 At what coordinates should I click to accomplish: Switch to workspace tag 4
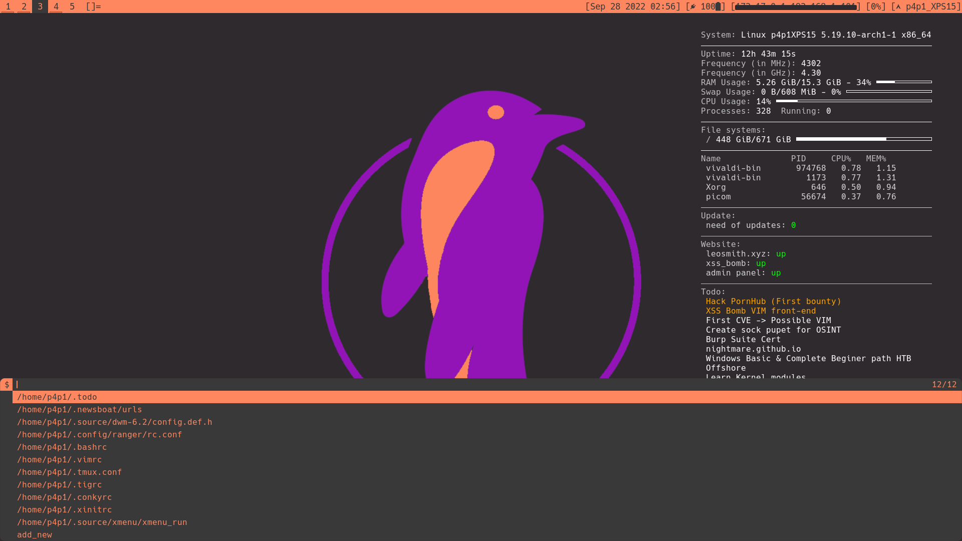(x=56, y=7)
